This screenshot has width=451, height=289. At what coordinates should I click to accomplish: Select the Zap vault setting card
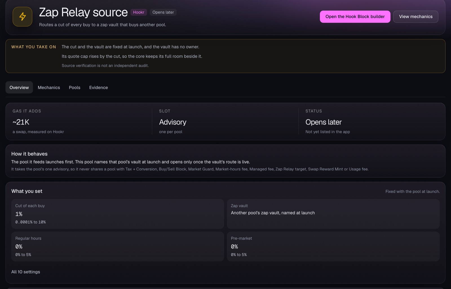(x=333, y=214)
